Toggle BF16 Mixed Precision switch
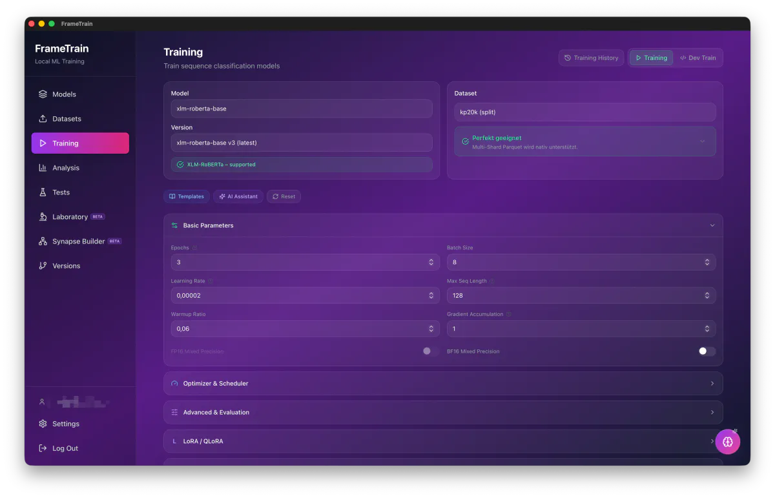 click(707, 351)
